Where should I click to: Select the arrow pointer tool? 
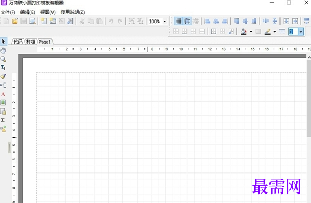3,42
